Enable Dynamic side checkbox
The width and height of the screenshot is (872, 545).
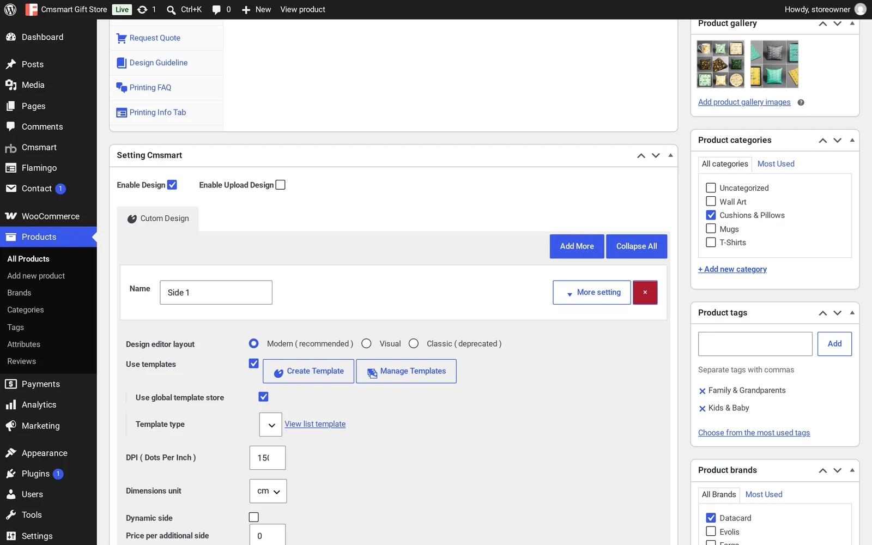(x=253, y=517)
